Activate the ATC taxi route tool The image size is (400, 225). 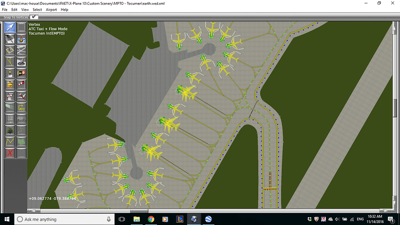pyautogui.click(x=21, y=107)
